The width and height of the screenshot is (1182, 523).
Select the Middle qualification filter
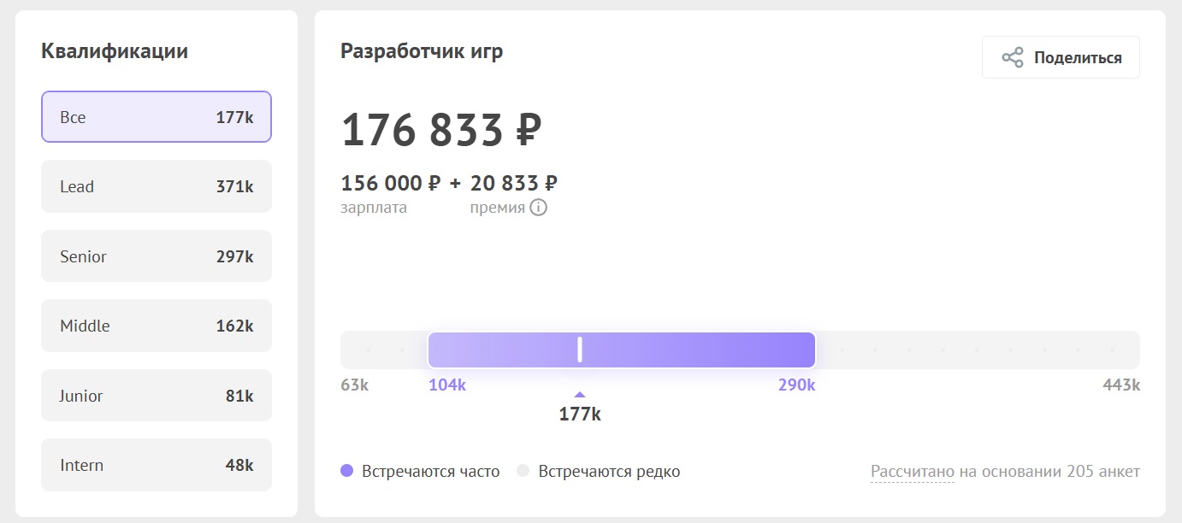[156, 326]
